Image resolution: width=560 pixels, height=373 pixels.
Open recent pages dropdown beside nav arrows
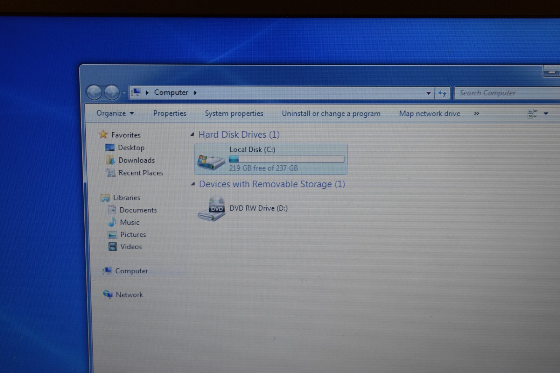(124, 93)
